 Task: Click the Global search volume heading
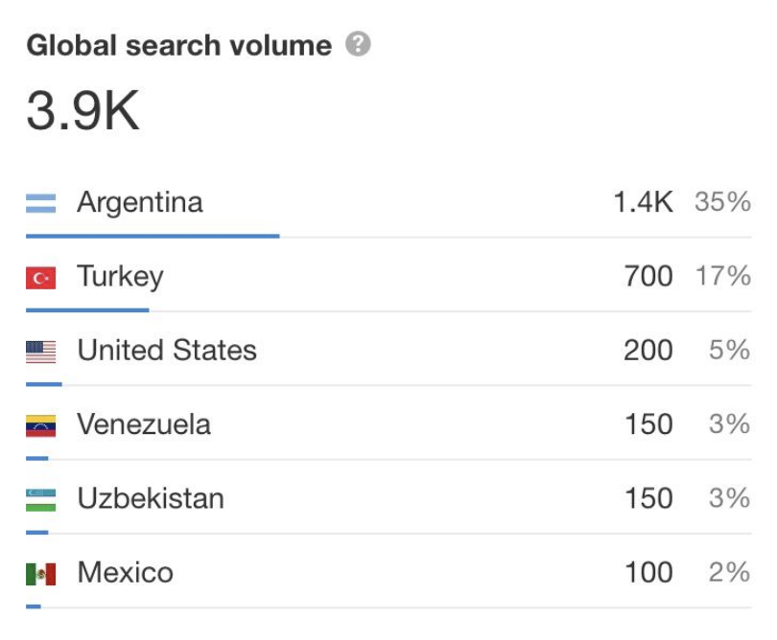coord(178,46)
